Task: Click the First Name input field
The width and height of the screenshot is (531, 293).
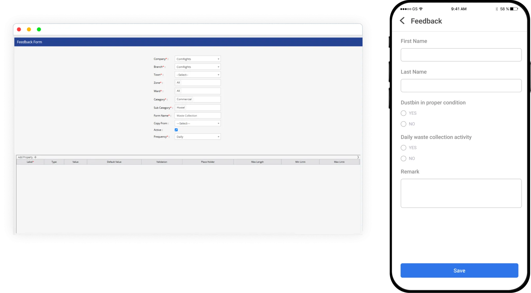Action: [x=461, y=55]
